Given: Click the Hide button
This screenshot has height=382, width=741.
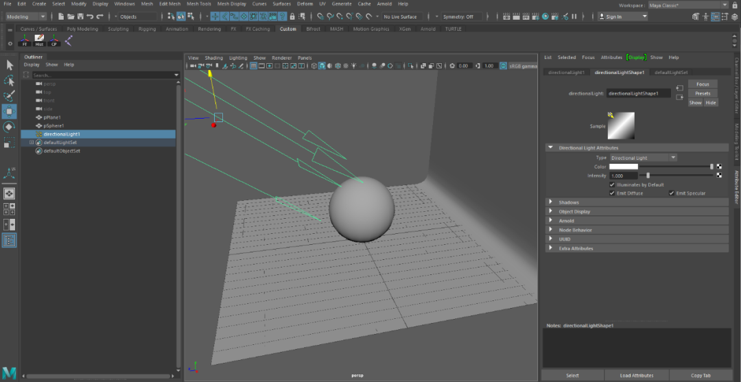Looking at the screenshot, I should click(x=711, y=102).
